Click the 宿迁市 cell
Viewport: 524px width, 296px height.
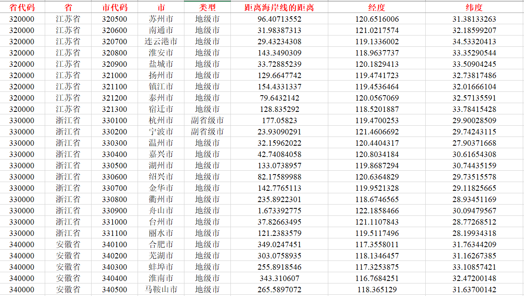point(161,109)
